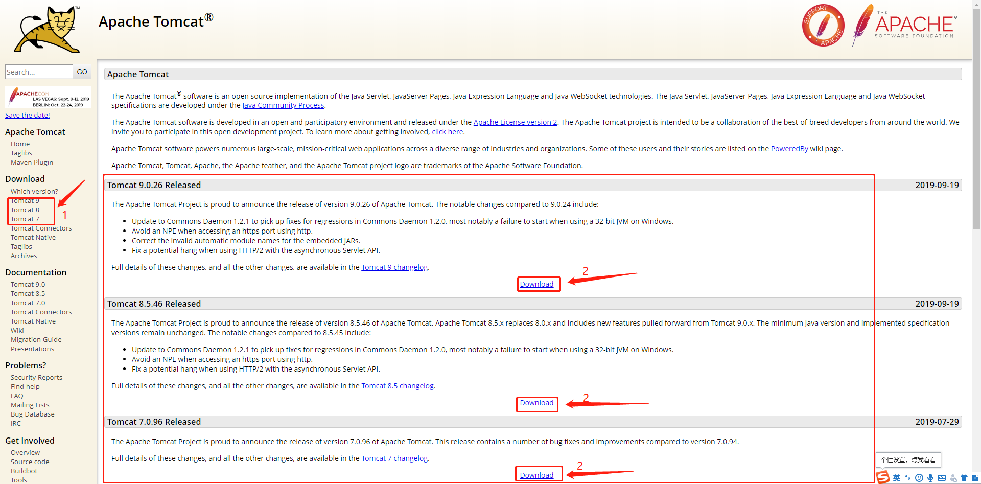The width and height of the screenshot is (981, 484).
Task: Click the Tomcat 7.0.96 Released heading
Action: point(154,422)
